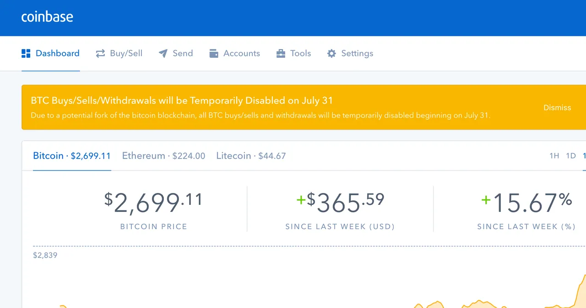The image size is (586, 308).
Task: Open the Dashboard menu item
Action: [x=51, y=54]
